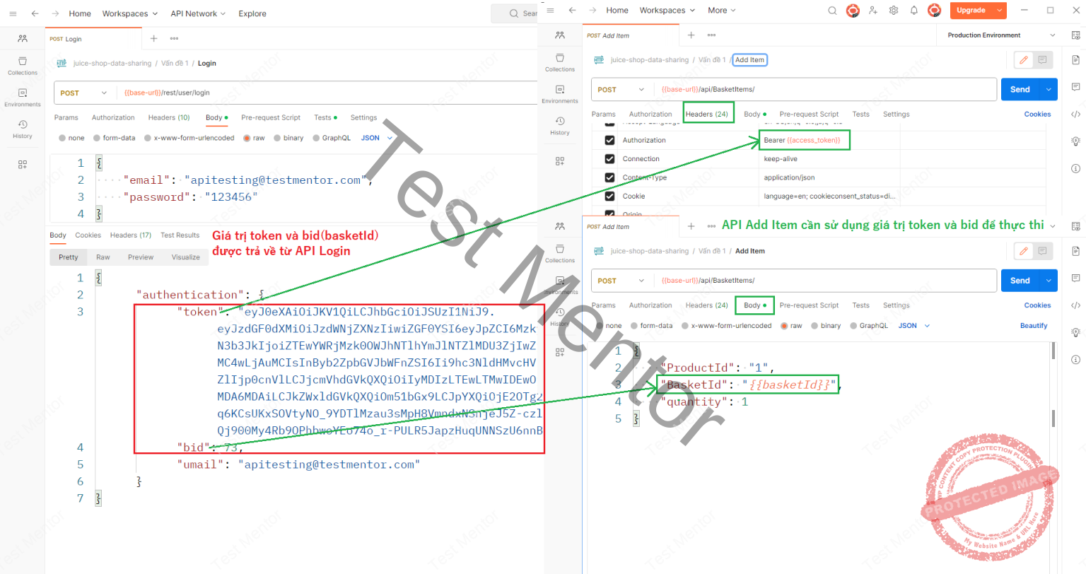
Task: Open History in the Login window sidebar
Action: tap(23, 129)
